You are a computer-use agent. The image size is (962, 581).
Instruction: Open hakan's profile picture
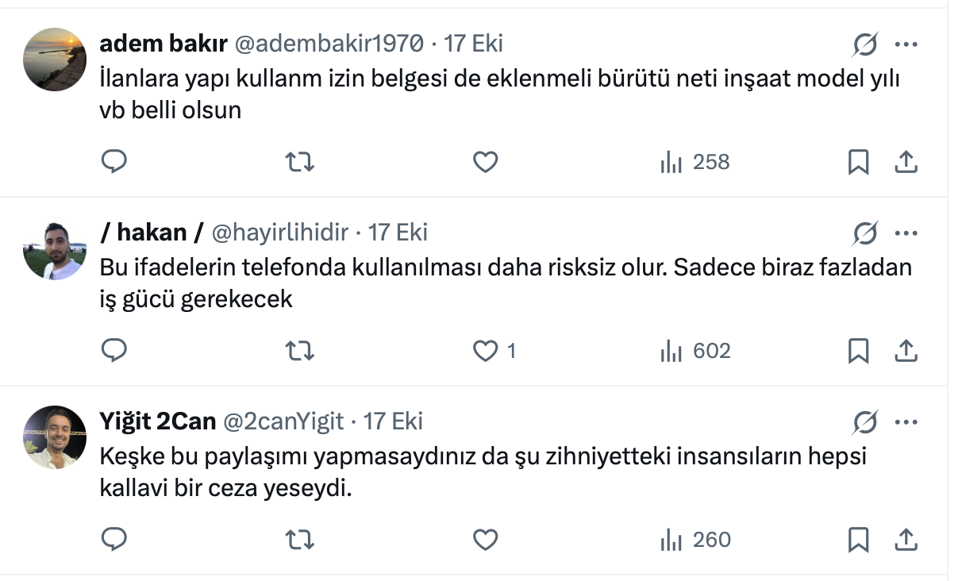pyautogui.click(x=55, y=249)
